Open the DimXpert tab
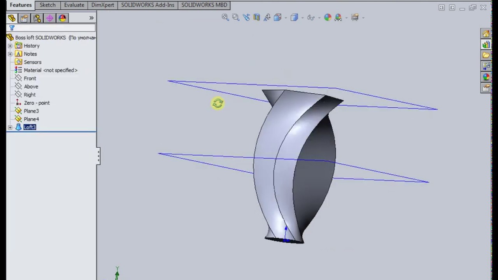Image resolution: width=498 pixels, height=280 pixels. [x=102, y=5]
